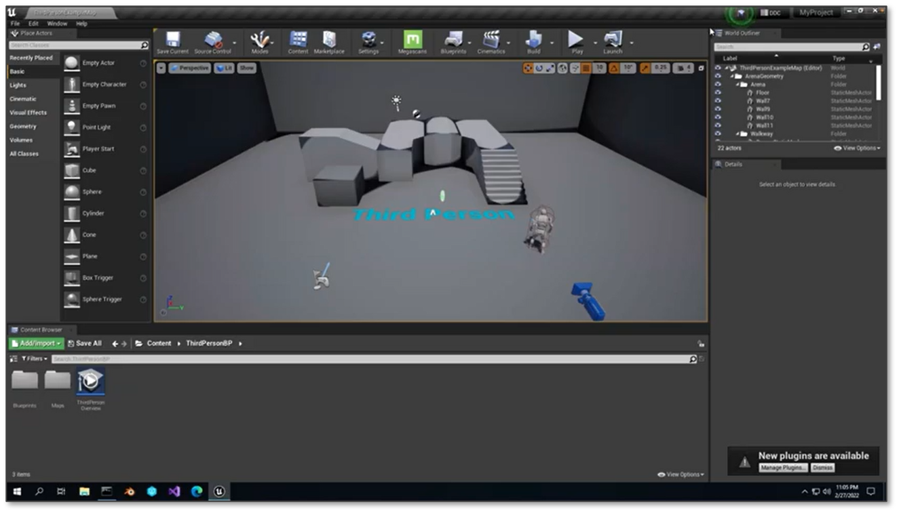Select the rotate gizmo tool in viewport
This screenshot has width=901, height=515.
[539, 68]
